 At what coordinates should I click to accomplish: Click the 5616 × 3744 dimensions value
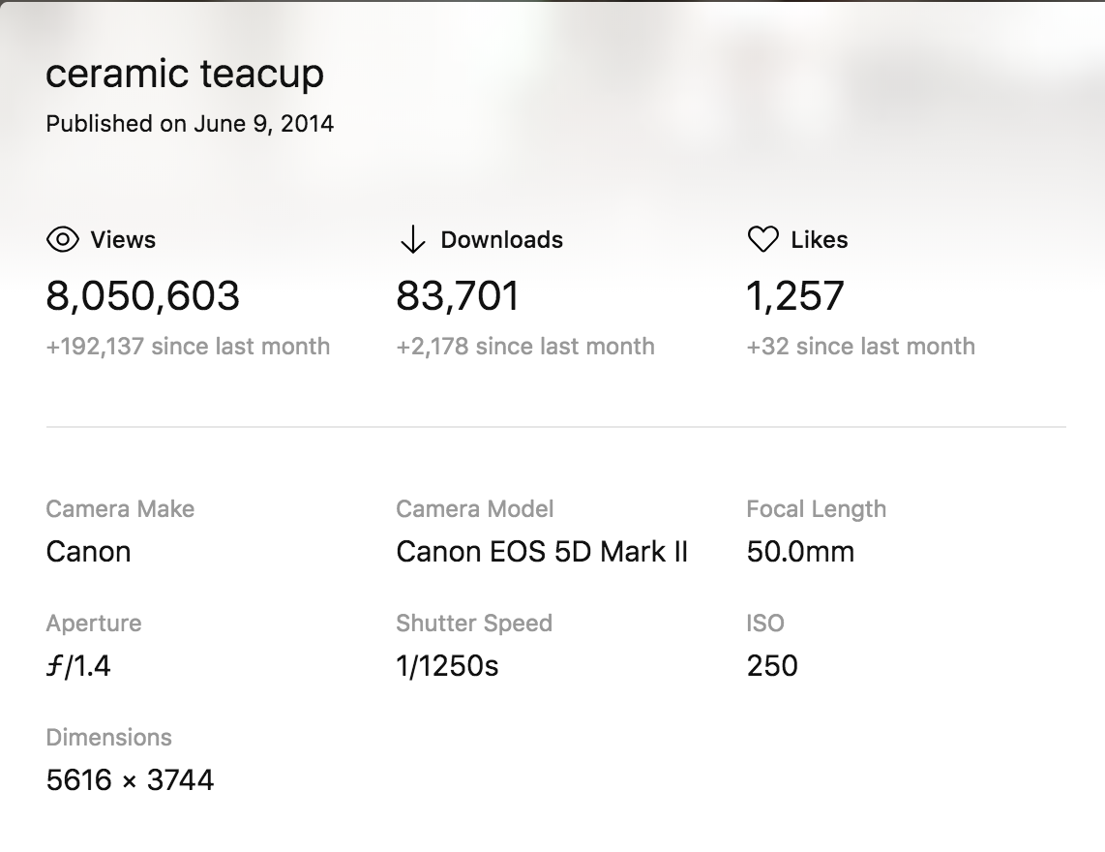tap(130, 780)
